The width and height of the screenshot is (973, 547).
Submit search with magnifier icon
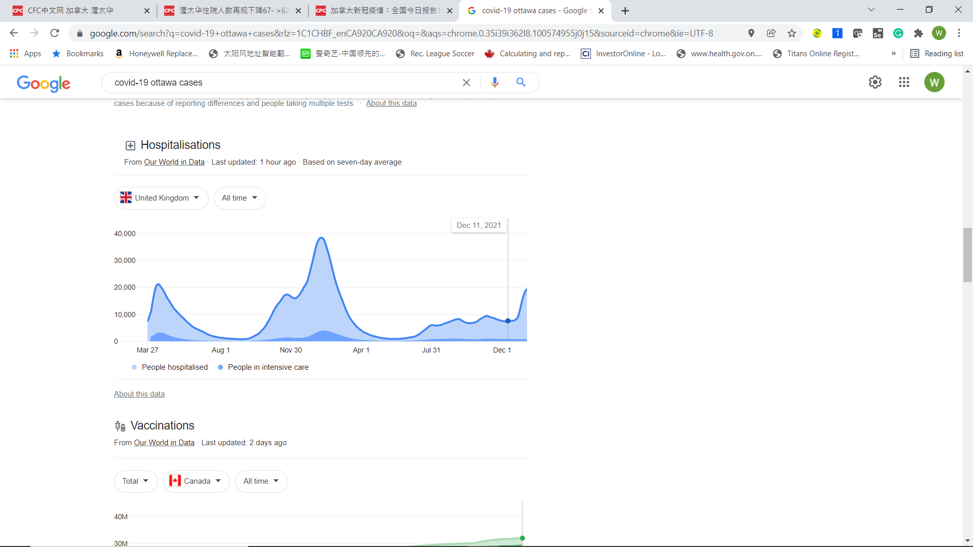pyautogui.click(x=520, y=82)
